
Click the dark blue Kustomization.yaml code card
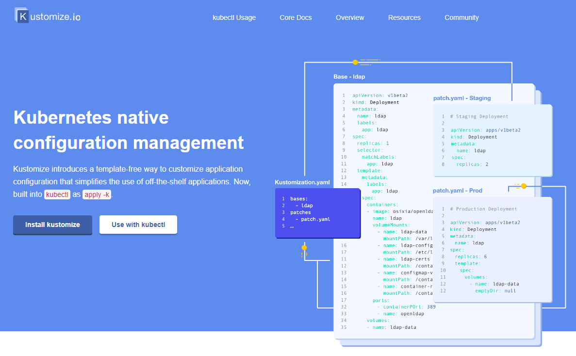point(318,213)
